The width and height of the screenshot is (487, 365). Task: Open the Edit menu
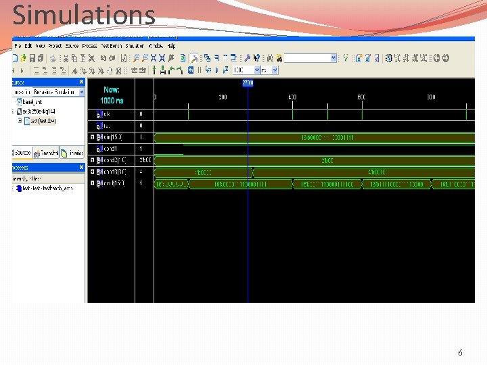pyautogui.click(x=28, y=46)
